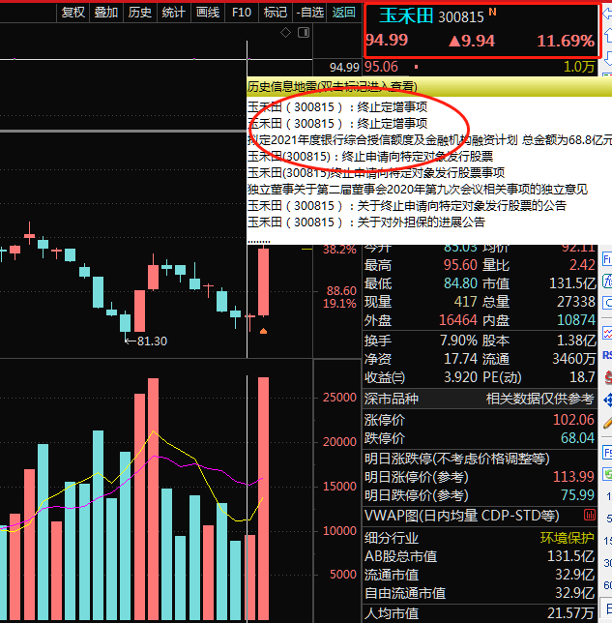Screen dimensions: 612x623
Task: Click the green refresh icon in sidebar
Action: (x=607, y=474)
